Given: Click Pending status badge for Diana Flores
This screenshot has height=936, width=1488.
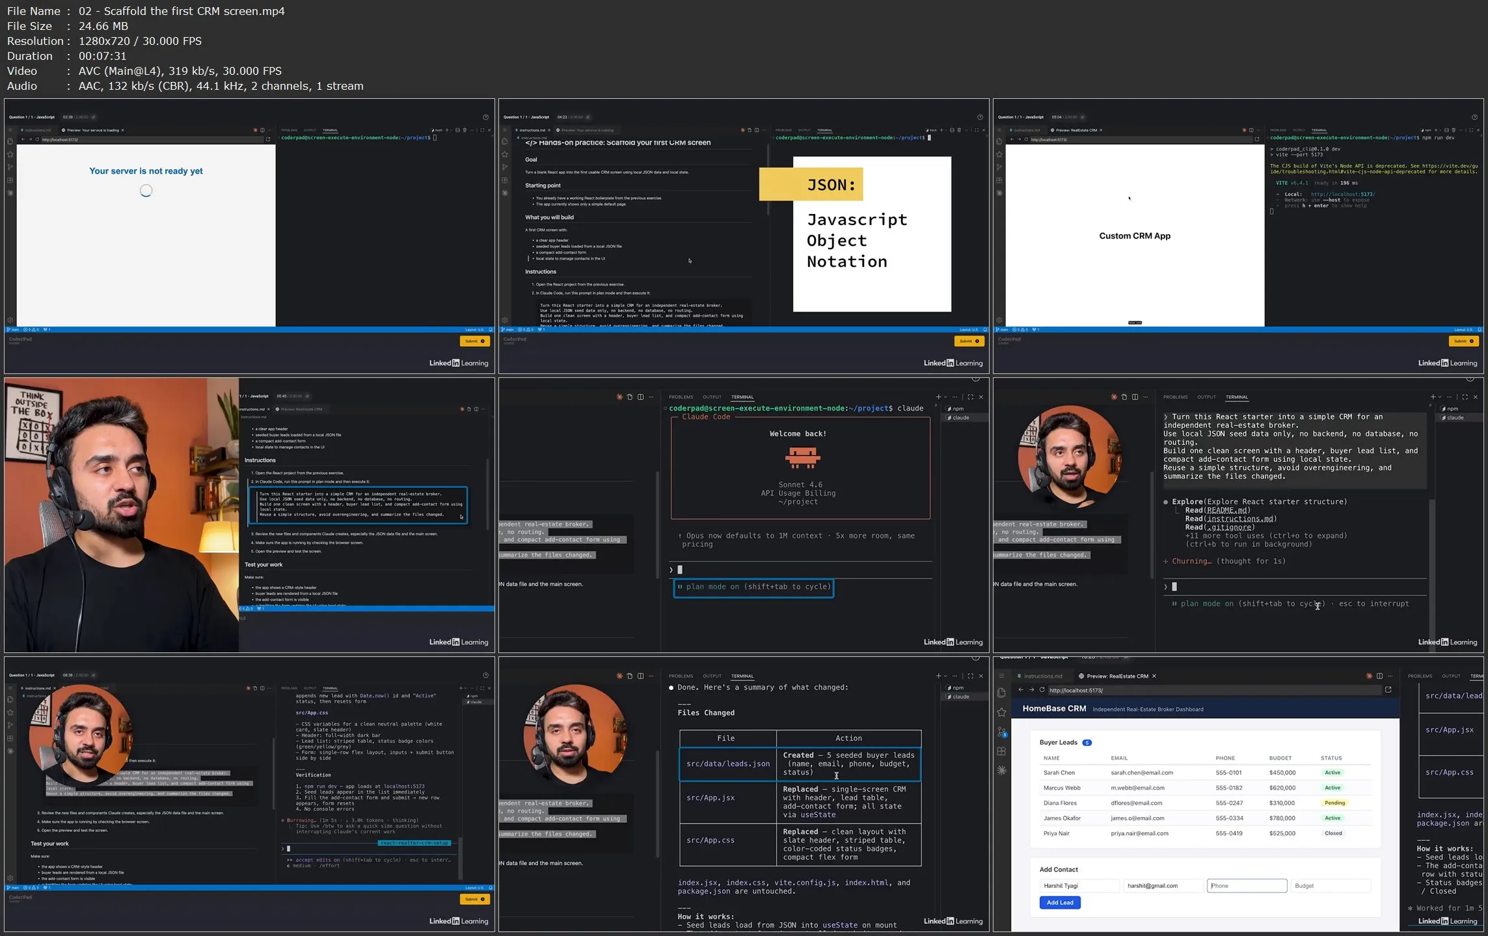Looking at the screenshot, I should 1334,803.
